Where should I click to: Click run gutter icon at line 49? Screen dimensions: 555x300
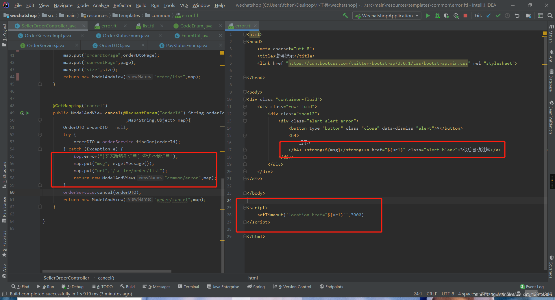[x=28, y=113]
